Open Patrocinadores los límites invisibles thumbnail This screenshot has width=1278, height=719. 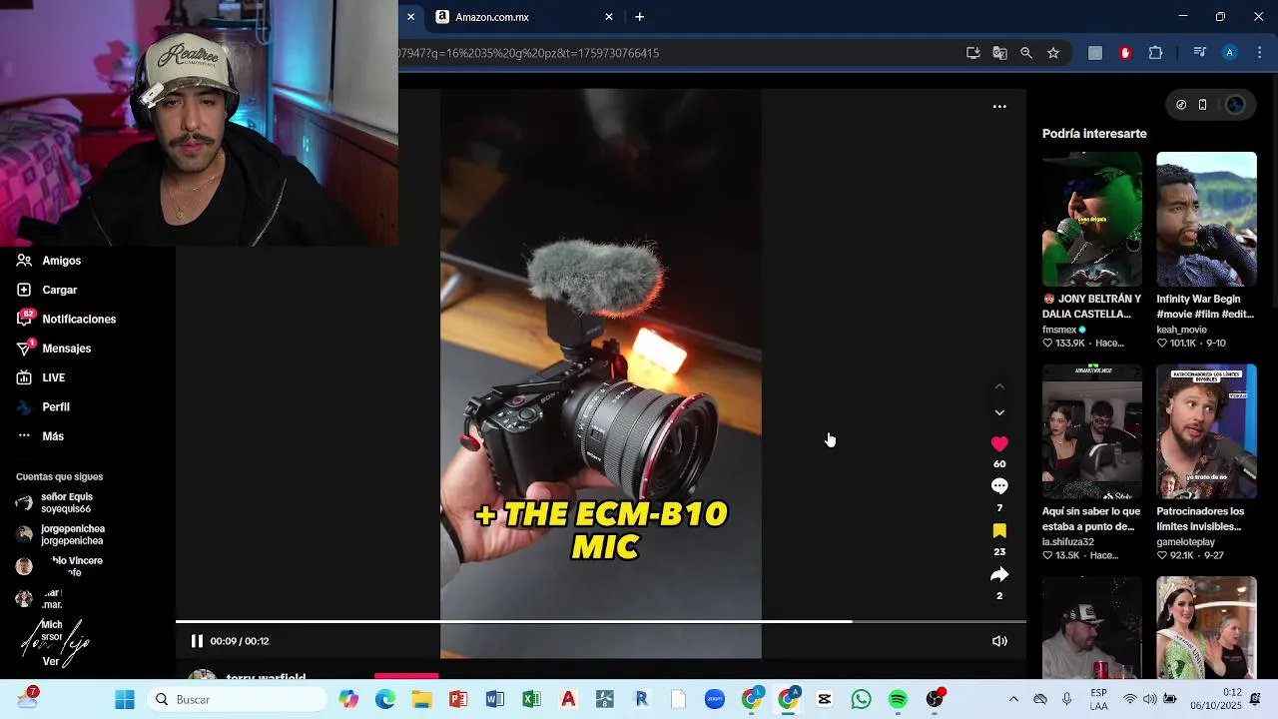click(x=1206, y=431)
